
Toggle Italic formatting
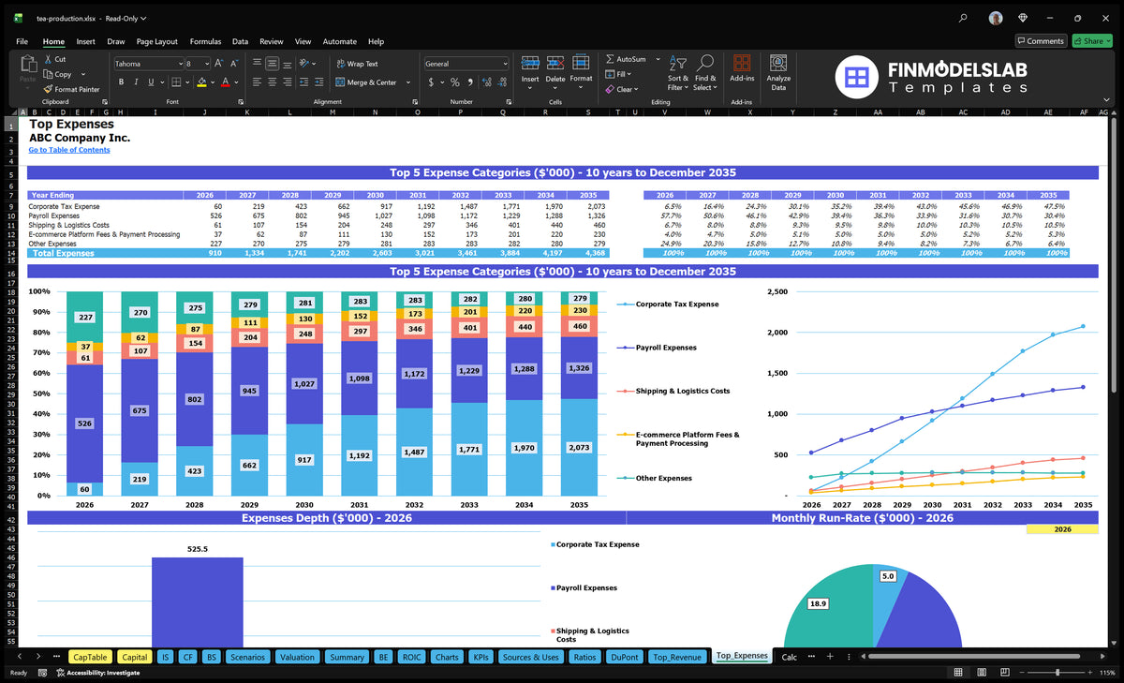(x=135, y=82)
